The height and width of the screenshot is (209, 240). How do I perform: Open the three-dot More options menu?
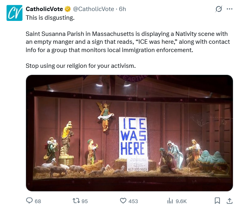[230, 9]
